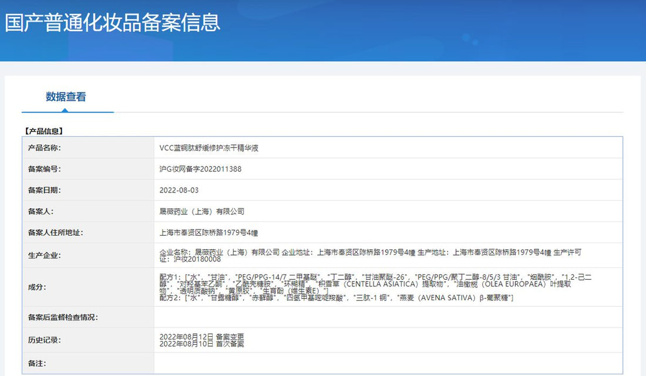646x376 pixels.
Task: Open the 数据查看 tab
Action: (66, 97)
